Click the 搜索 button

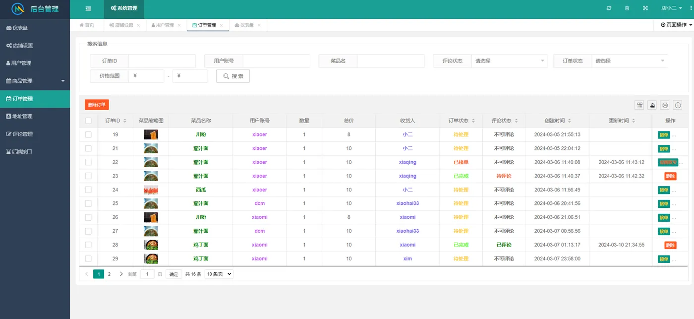pyautogui.click(x=233, y=76)
